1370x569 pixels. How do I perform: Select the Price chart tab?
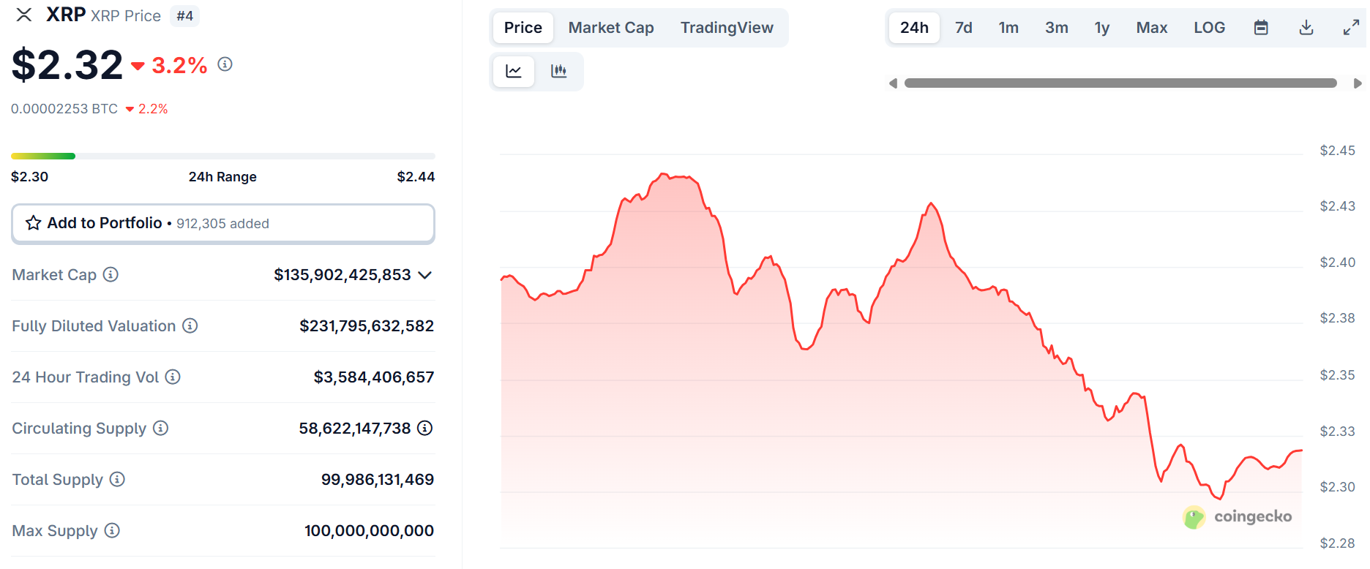(523, 28)
